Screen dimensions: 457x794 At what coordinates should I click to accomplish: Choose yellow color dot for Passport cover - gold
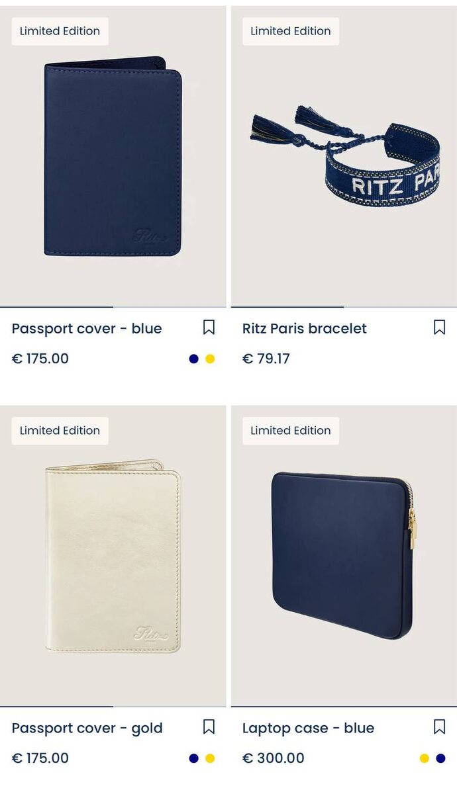click(x=210, y=758)
